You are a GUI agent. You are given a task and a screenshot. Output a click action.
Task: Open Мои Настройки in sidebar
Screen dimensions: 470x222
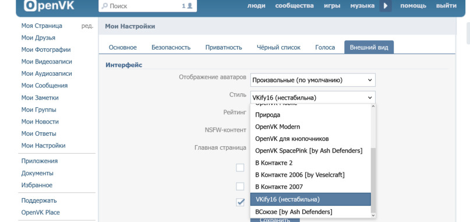tap(43, 146)
